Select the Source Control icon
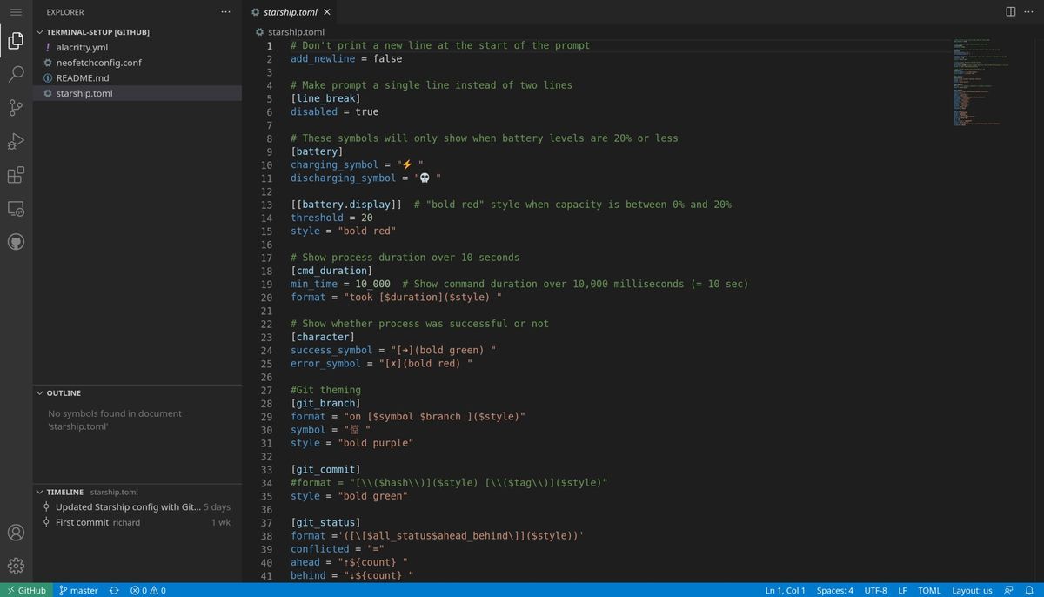Screen dimensions: 1044x597 tap(15, 107)
